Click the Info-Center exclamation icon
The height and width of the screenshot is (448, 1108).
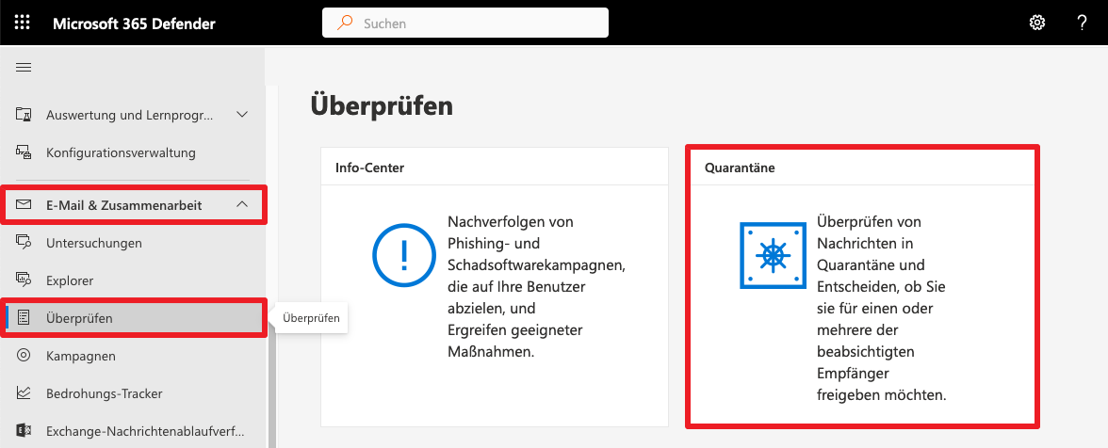pyautogui.click(x=404, y=255)
